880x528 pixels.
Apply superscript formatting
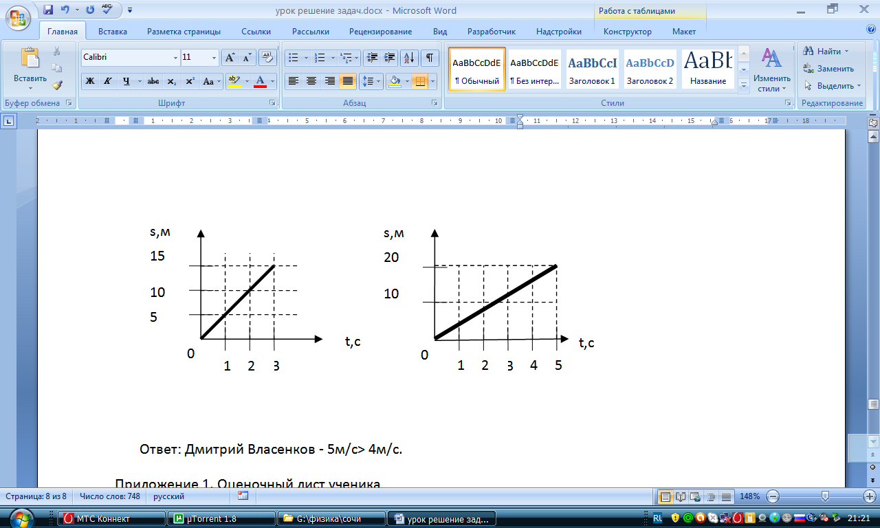(x=190, y=81)
